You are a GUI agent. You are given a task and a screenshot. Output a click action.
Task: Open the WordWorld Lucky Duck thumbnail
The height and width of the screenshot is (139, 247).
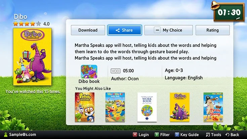coord(115,107)
